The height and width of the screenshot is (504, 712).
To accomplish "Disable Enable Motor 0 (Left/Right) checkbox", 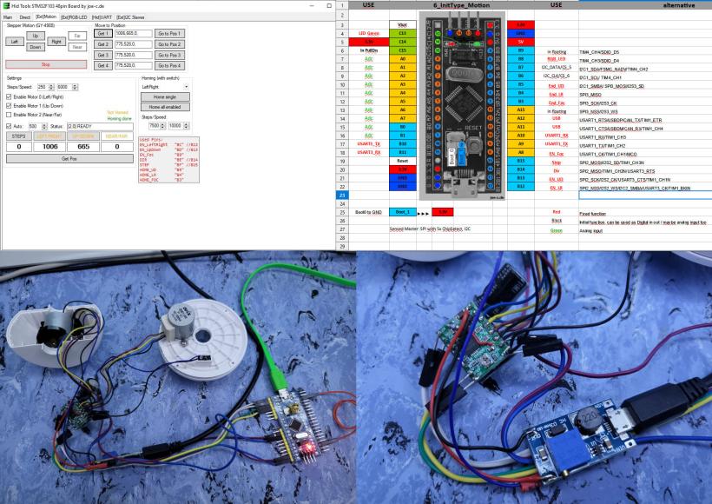I will click(10, 96).
